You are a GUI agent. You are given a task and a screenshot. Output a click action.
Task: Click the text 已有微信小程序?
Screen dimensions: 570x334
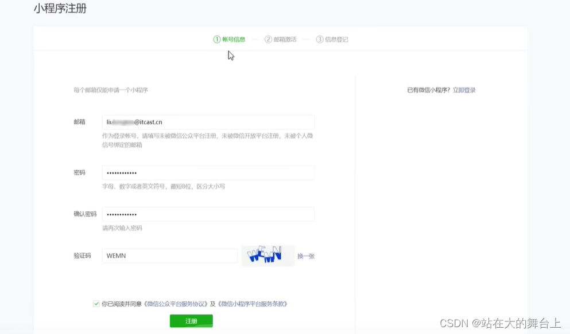429,90
